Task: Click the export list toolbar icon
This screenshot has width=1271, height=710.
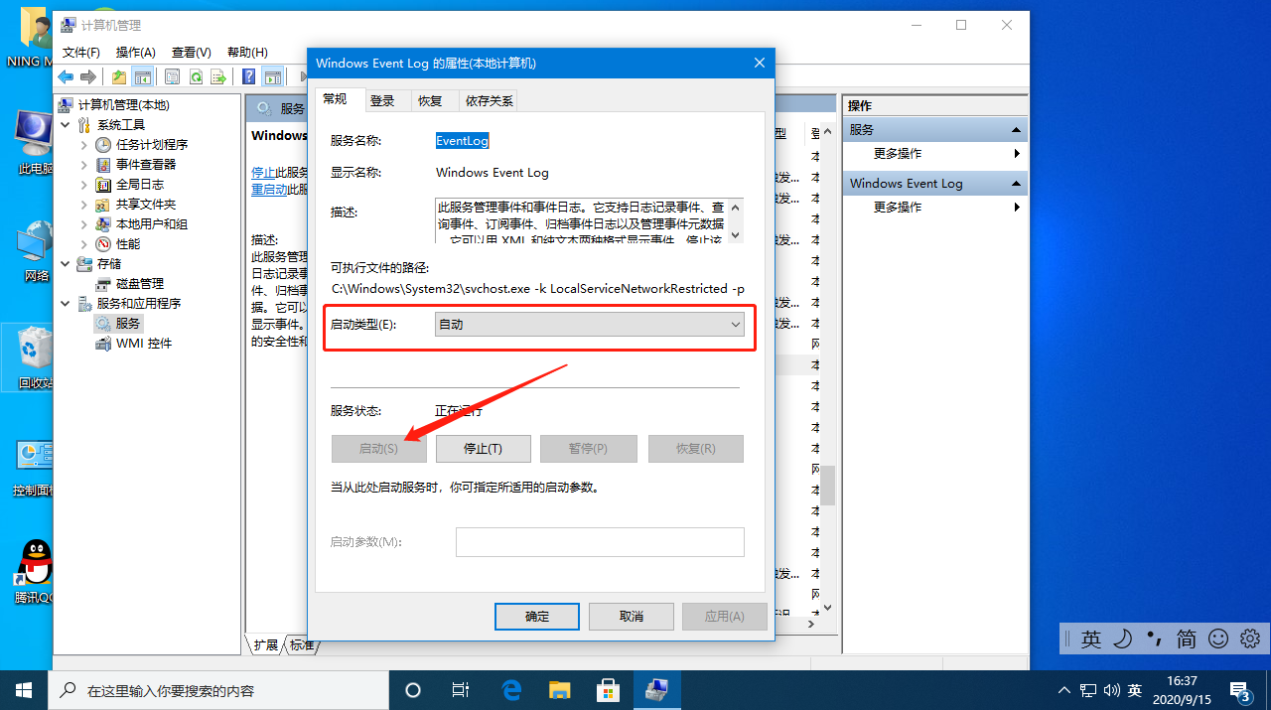Action: (x=219, y=76)
